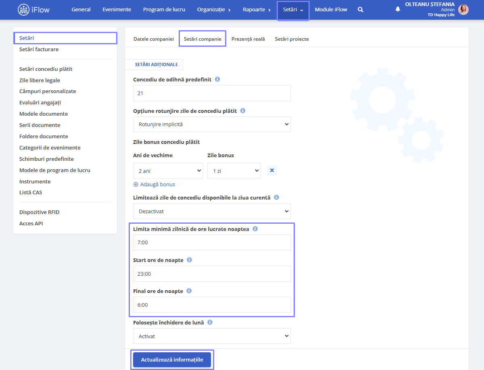Screen dimensions: 484x370
Task: Info icon next to Concediu de odihnă predefinit
Action: click(x=217, y=79)
